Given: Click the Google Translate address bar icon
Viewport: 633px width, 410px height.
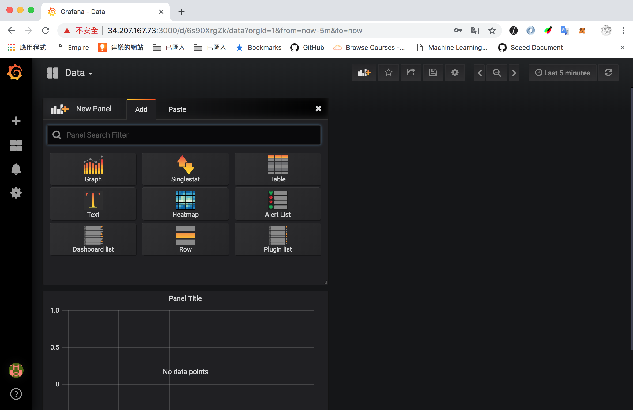Looking at the screenshot, I should click(475, 31).
